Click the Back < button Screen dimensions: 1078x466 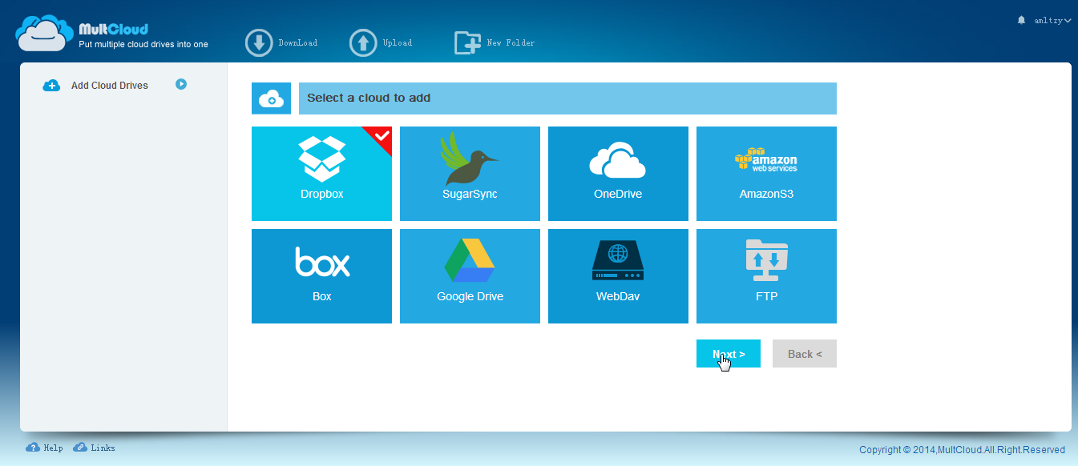pos(805,354)
